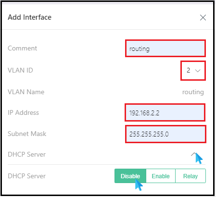Set DHCP Server mode to Relay

tap(191, 176)
